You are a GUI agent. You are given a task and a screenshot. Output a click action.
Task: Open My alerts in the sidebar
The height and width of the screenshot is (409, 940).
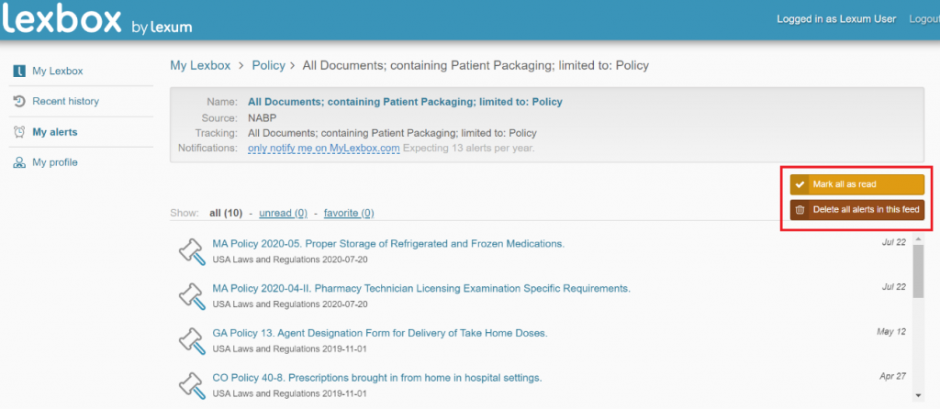pyautogui.click(x=54, y=132)
